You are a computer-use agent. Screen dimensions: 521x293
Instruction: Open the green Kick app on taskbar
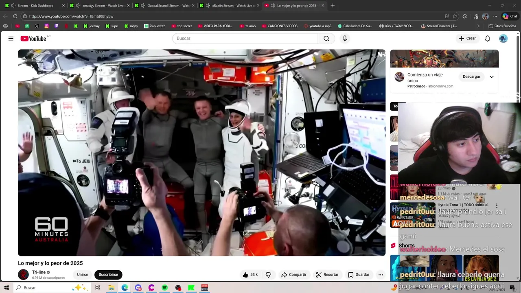191,288
